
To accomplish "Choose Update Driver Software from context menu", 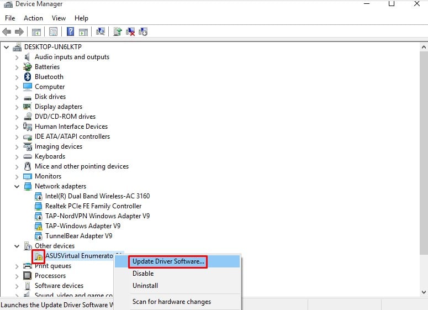I will click(x=168, y=261).
